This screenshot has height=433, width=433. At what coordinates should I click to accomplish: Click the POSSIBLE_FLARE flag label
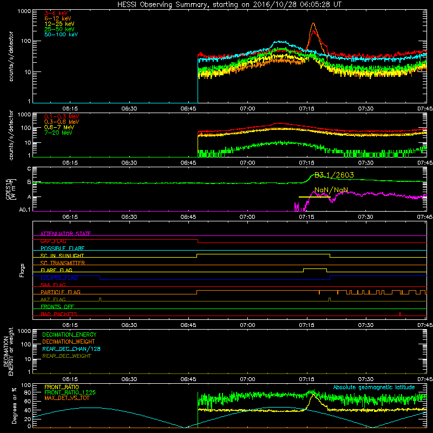click(62, 248)
